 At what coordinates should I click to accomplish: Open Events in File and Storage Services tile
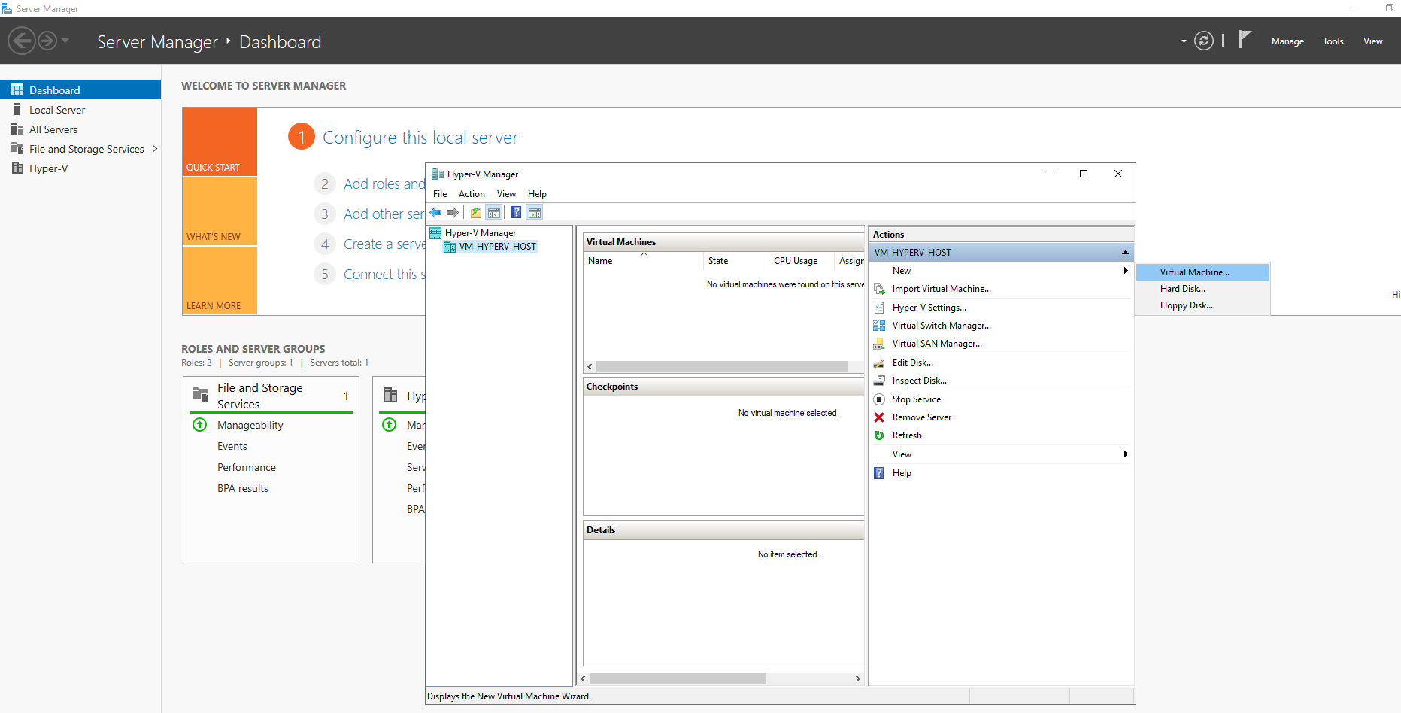point(232,446)
